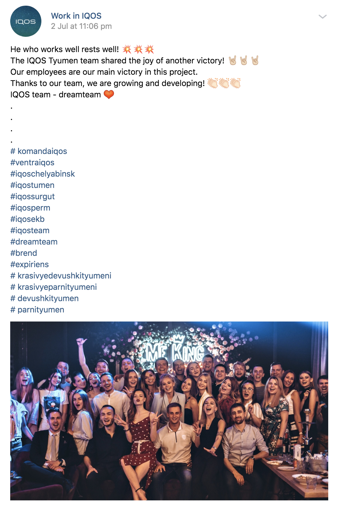Open the Work in IQOS page link
The image size is (339, 510).
76,16
